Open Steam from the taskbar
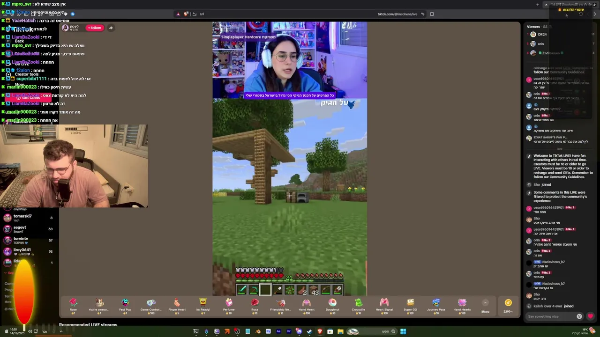Viewport: 600px width, 337px height. pos(309,331)
